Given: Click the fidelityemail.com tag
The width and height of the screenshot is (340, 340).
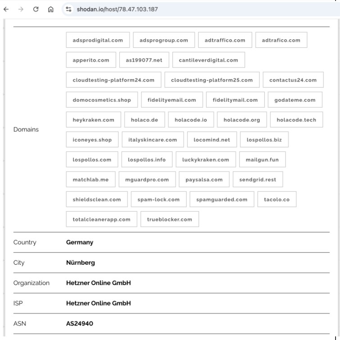Looking at the screenshot, I should [x=172, y=100].
